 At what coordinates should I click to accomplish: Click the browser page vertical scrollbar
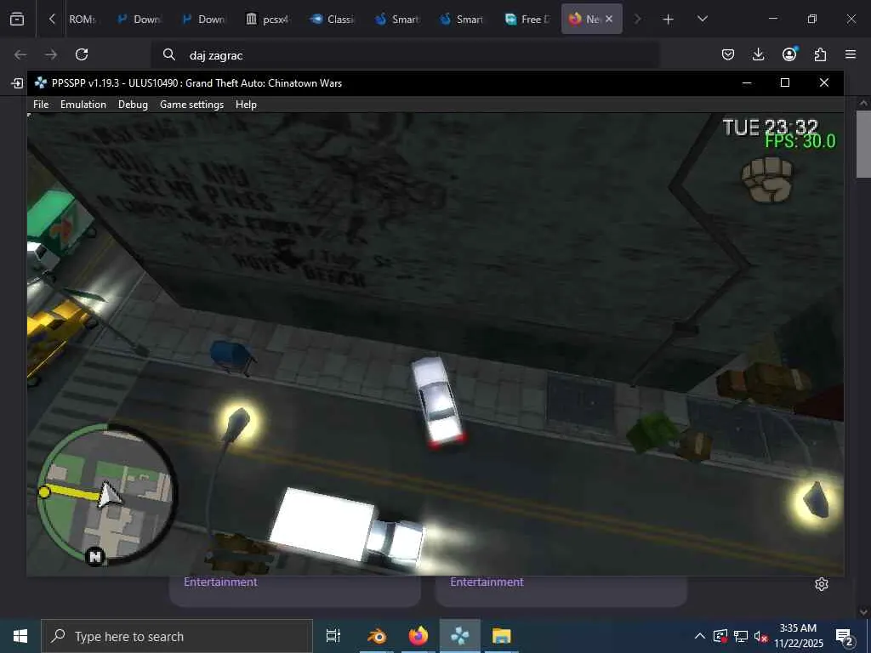point(863,145)
